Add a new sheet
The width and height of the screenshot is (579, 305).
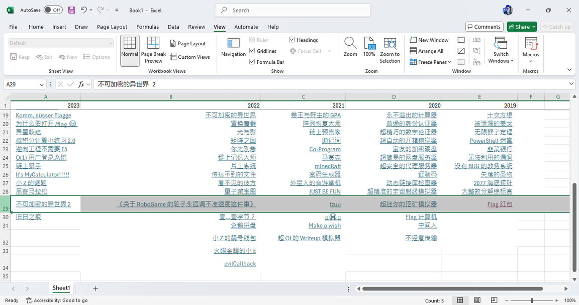pyautogui.click(x=95, y=289)
